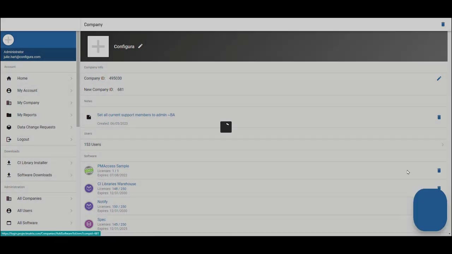
Task: Click Software Downloads download icon
Action: tap(9, 175)
